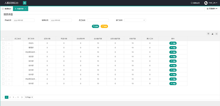
Task: Open 详情 for the 管理部 row
Action: click(173, 48)
